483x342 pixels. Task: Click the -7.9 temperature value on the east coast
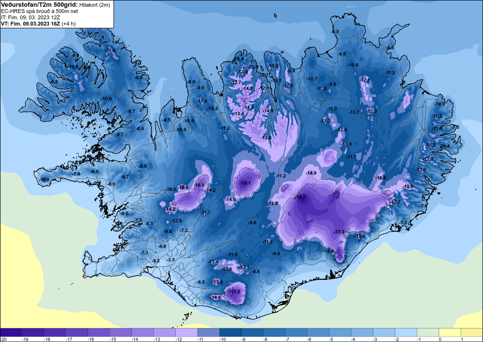pos(403,223)
